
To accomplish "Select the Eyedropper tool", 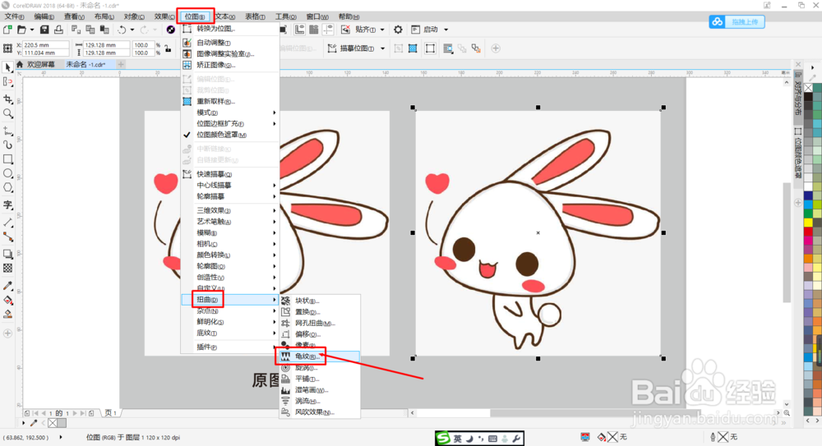I will pos(8,286).
